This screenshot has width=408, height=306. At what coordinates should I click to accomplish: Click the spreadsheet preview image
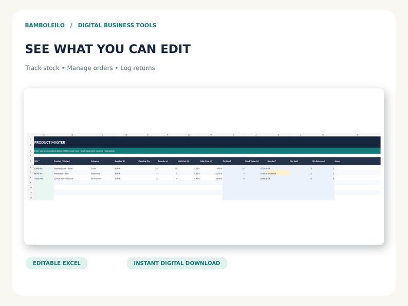click(x=204, y=166)
